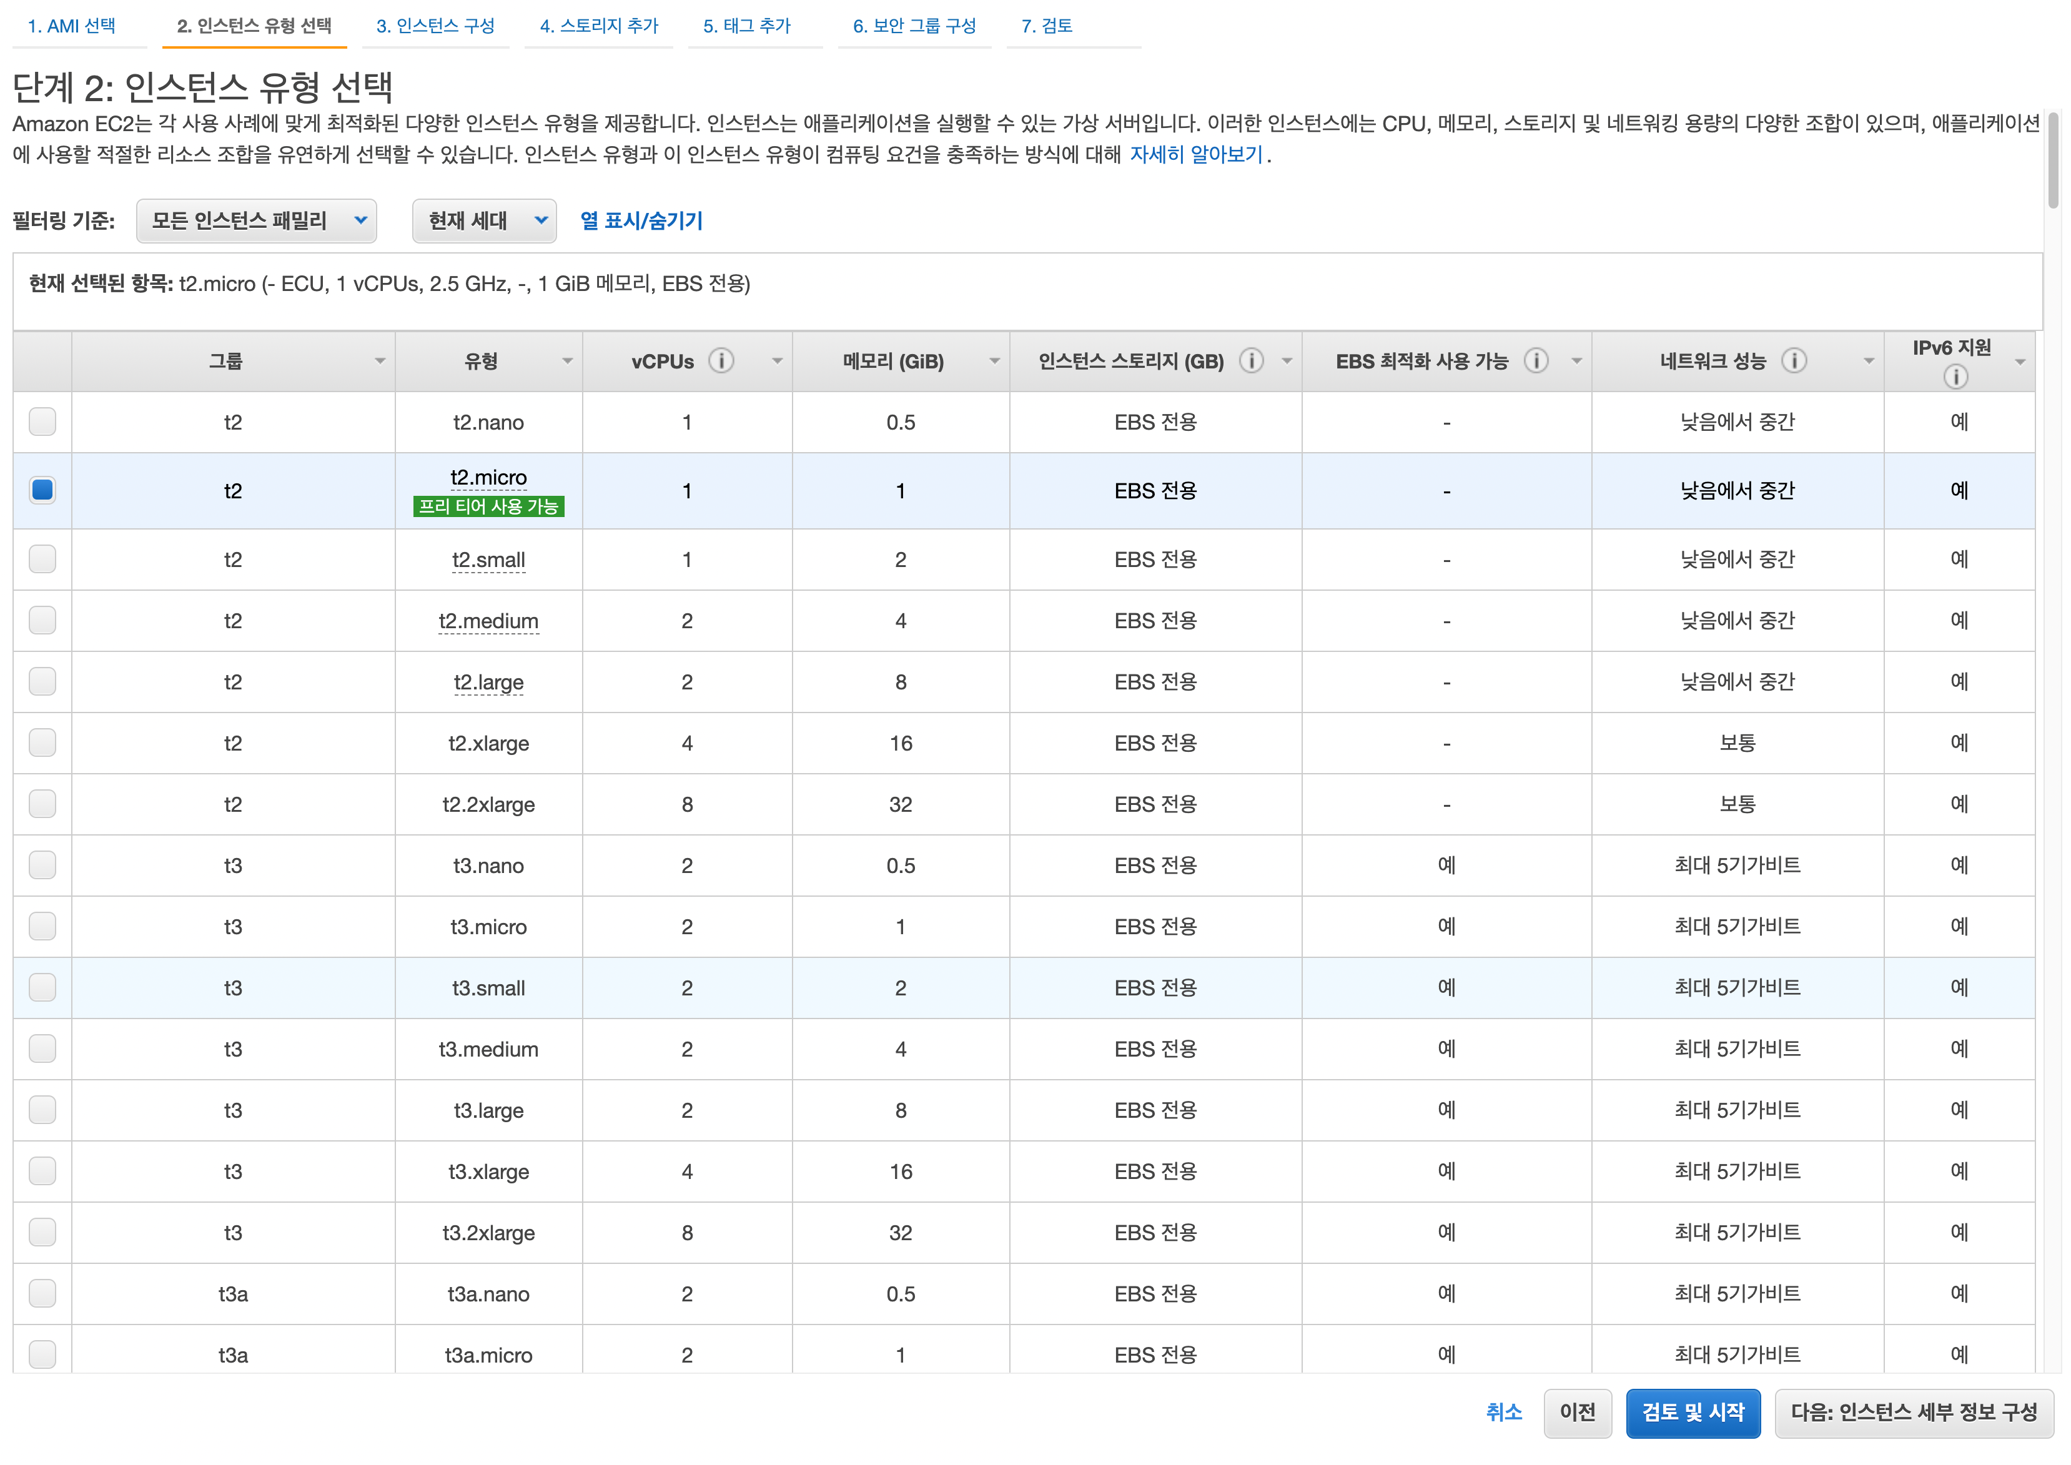Image resolution: width=2071 pixels, height=1465 pixels.
Task: Open the 자세히 알아보기 link
Action: (x=1196, y=154)
